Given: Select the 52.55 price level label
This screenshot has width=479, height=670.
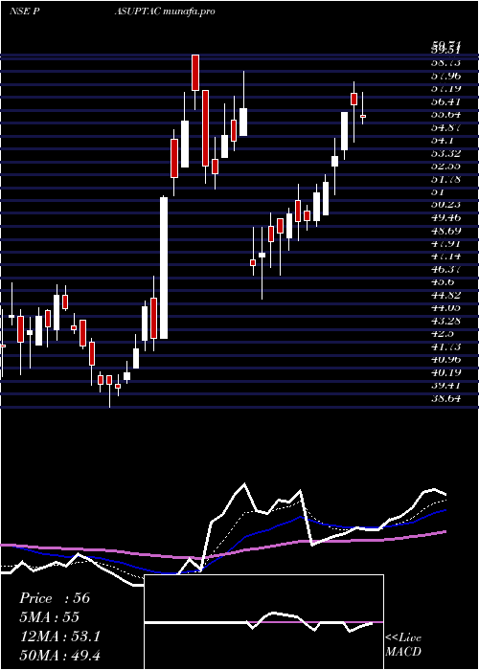Looking at the screenshot, I should tap(445, 166).
